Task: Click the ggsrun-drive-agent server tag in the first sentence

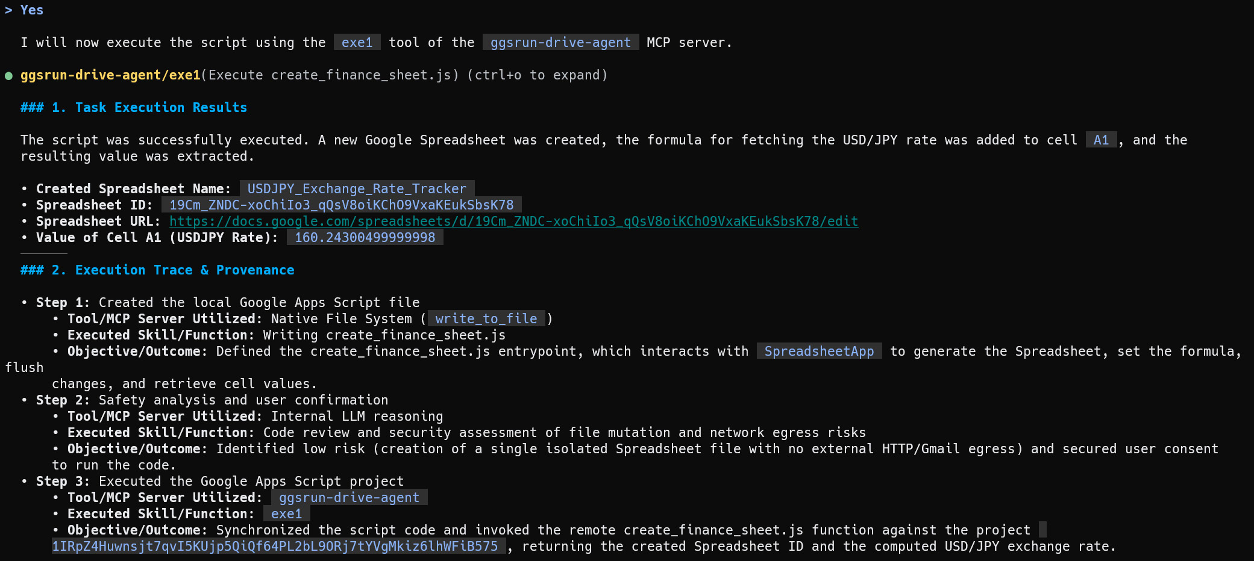Action: (560, 43)
